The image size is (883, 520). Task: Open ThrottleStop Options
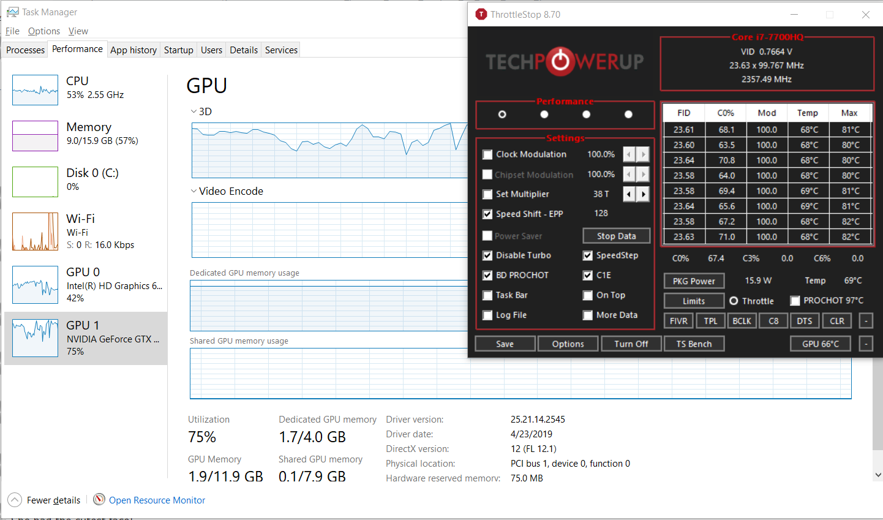pyautogui.click(x=568, y=344)
